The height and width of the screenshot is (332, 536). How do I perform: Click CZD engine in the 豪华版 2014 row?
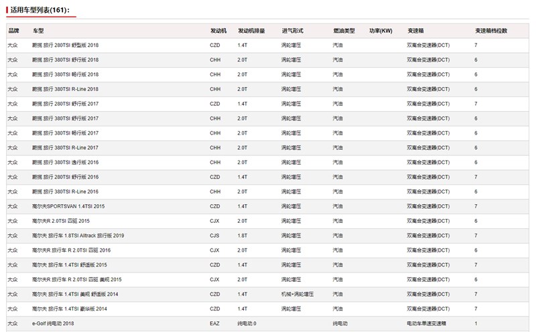[215, 309]
